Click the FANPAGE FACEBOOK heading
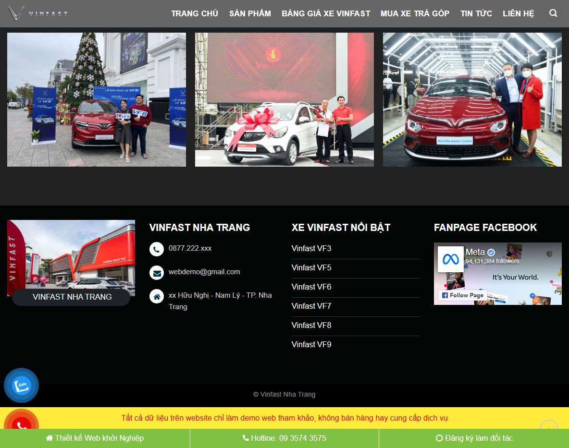 click(485, 228)
